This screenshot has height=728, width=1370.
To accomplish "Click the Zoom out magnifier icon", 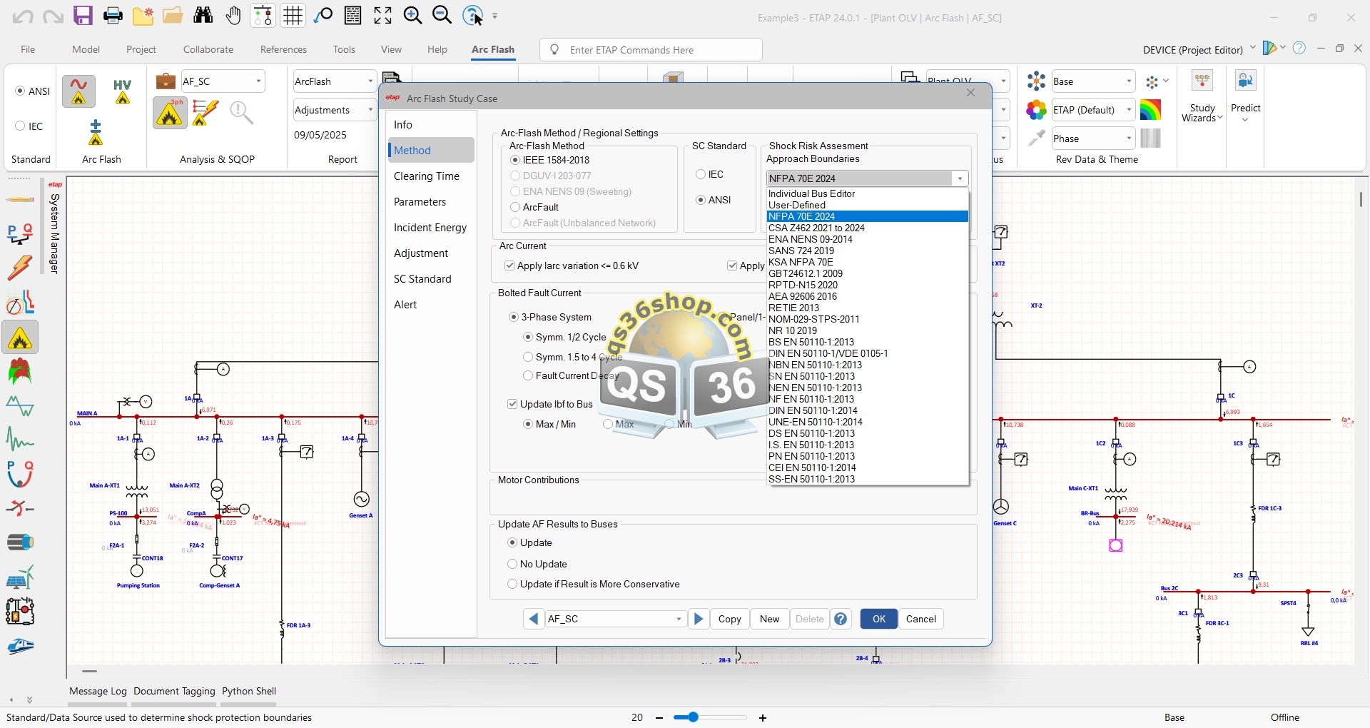I will point(442,16).
